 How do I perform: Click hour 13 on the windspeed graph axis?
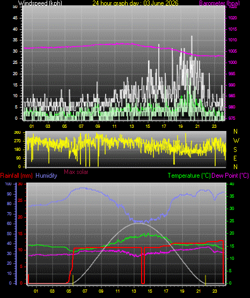tap(131, 126)
